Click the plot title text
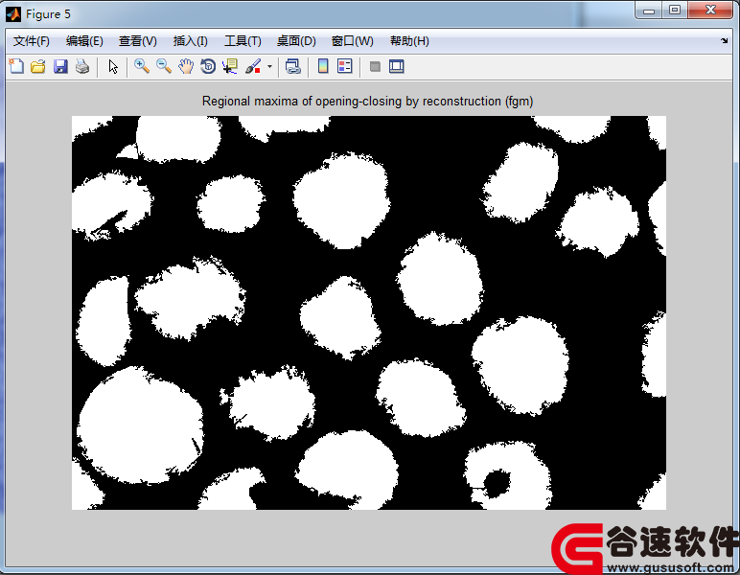 tap(368, 101)
